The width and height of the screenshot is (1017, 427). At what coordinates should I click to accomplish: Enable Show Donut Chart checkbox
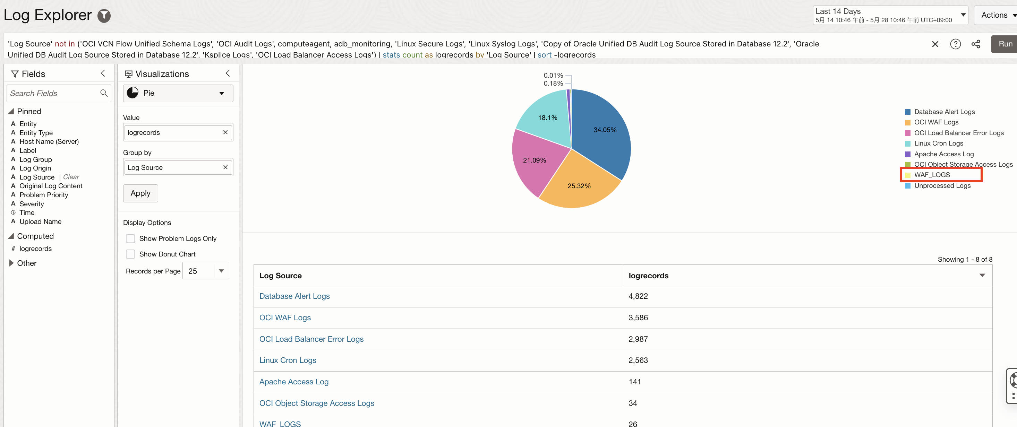130,254
